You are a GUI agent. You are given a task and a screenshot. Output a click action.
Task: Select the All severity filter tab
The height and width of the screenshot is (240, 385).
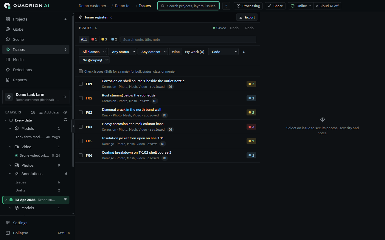click(84, 39)
